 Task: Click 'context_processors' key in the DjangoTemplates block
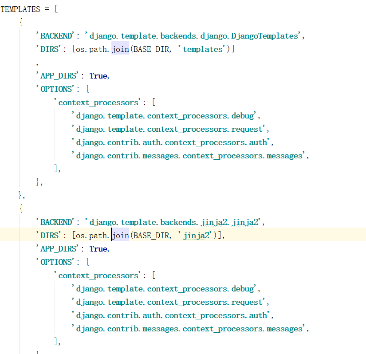pos(97,102)
